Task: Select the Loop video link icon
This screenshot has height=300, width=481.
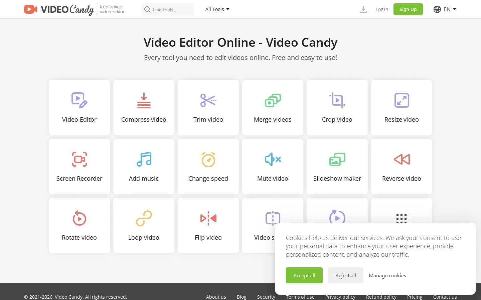Action: tap(144, 218)
